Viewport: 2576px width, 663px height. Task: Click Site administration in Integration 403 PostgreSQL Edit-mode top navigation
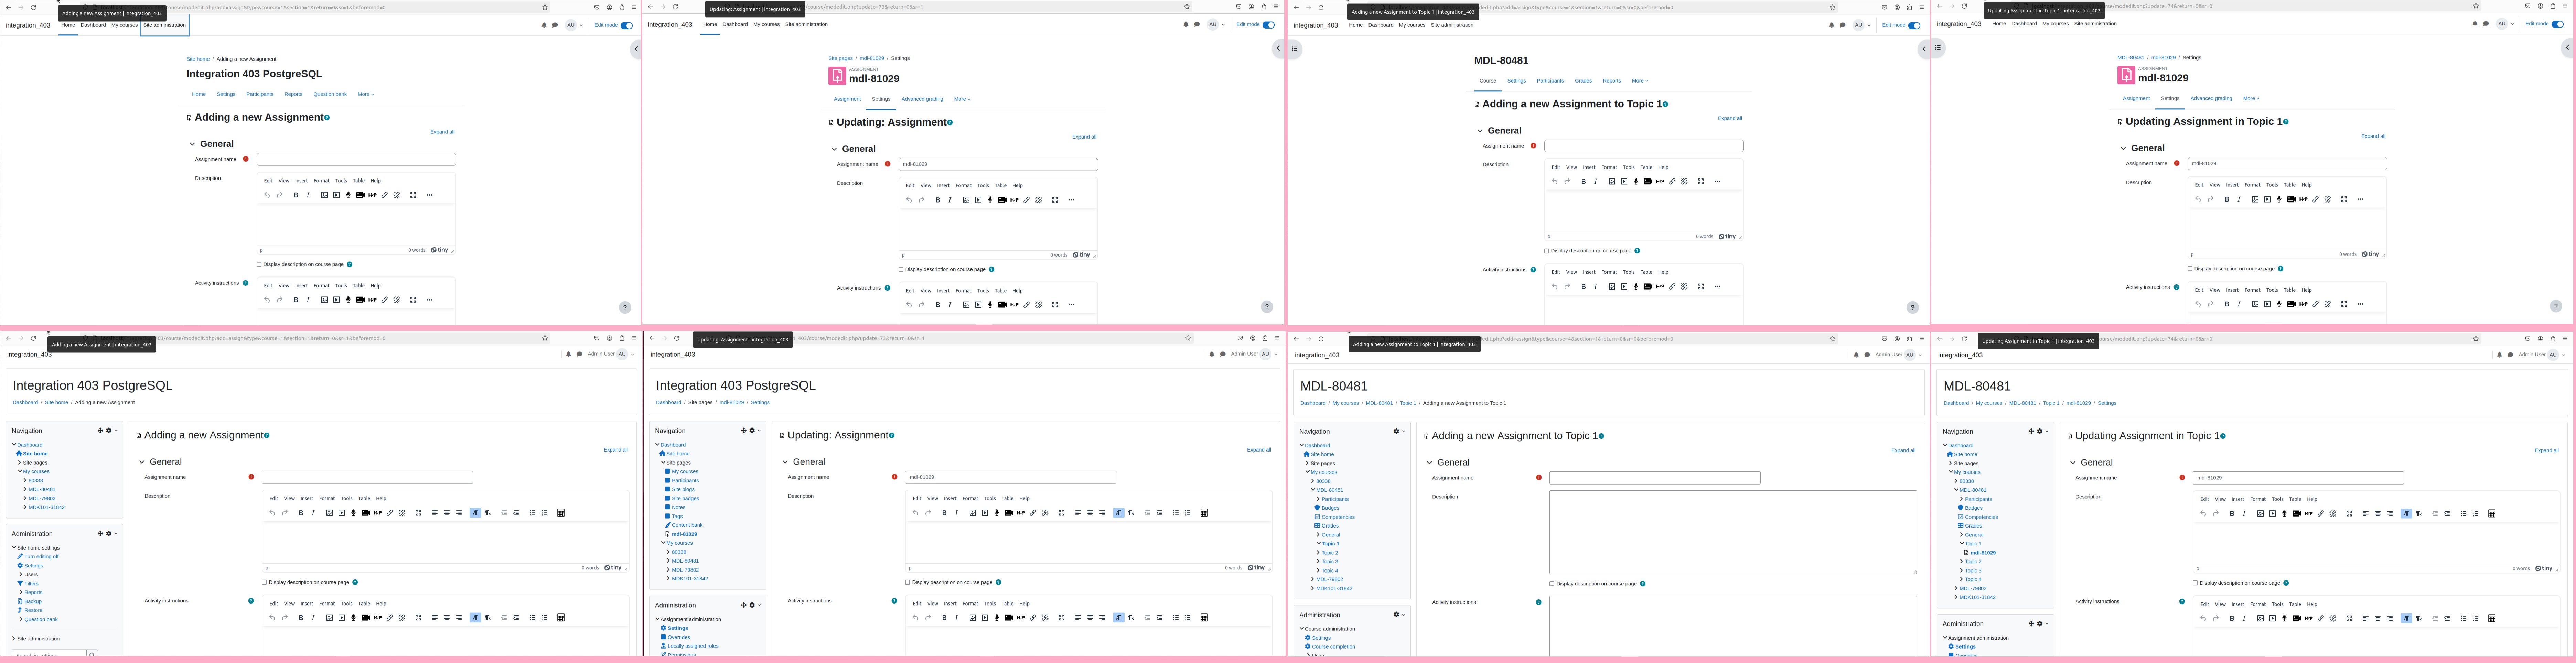(164, 25)
